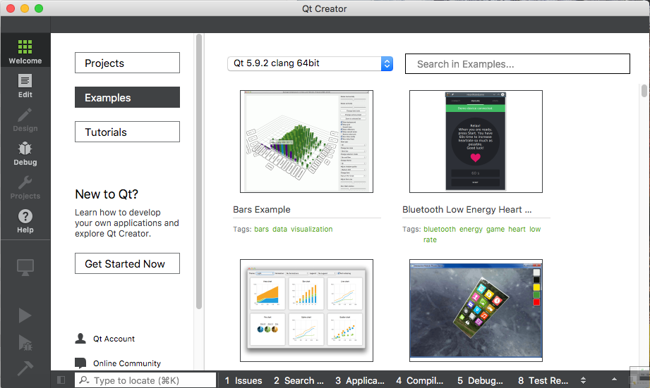The image size is (650, 388).
Task: Click the left panel vertical scrollbar
Action: pyautogui.click(x=199, y=172)
